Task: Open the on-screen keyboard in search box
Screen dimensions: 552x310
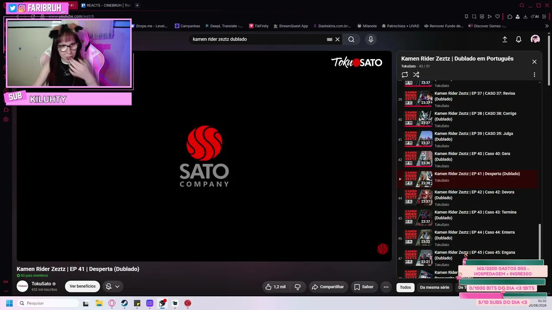Action: [329, 39]
